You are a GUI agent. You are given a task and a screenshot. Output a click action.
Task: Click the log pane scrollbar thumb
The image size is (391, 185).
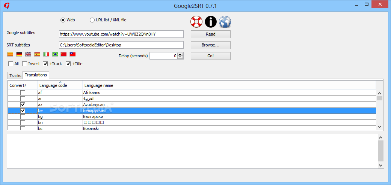coord(380,151)
